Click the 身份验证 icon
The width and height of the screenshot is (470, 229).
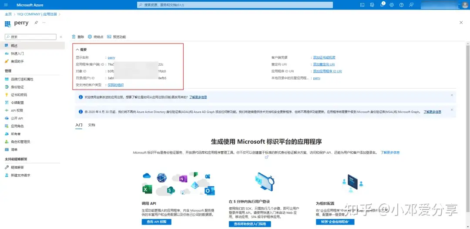tap(7, 87)
